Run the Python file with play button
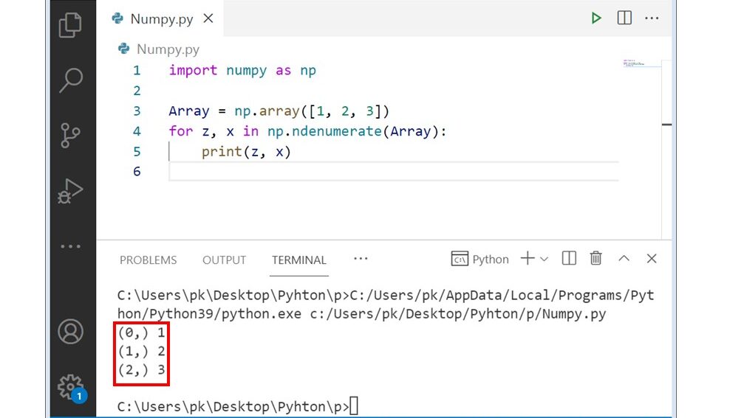 pos(596,18)
